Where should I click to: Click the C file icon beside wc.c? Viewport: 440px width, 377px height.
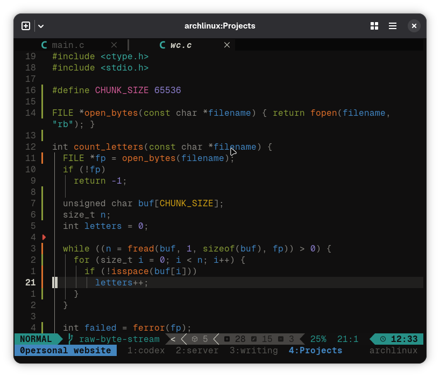[162, 45]
